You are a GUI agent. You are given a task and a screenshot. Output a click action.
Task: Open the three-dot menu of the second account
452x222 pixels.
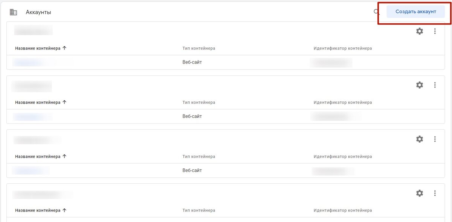coord(435,85)
